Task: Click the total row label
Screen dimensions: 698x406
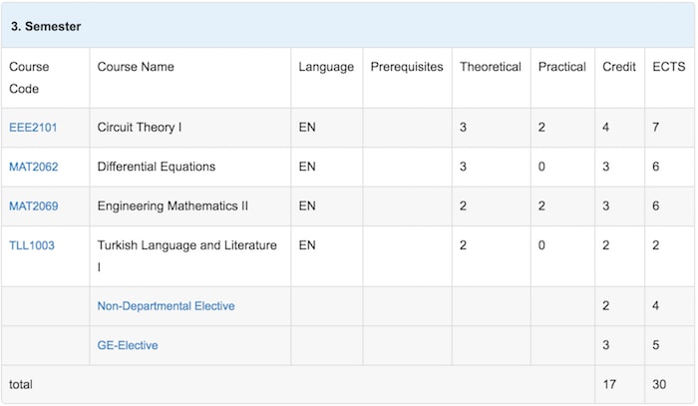Action: click(21, 384)
